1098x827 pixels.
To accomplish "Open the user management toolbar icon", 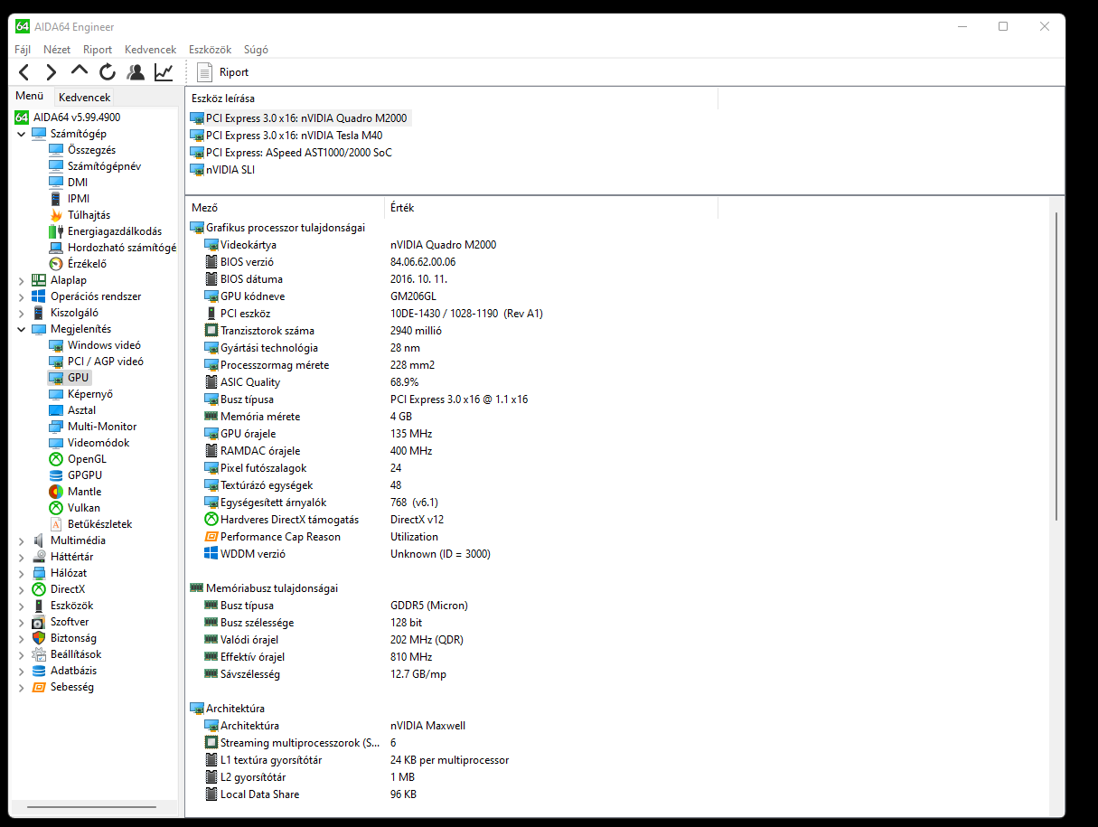I will pos(136,72).
